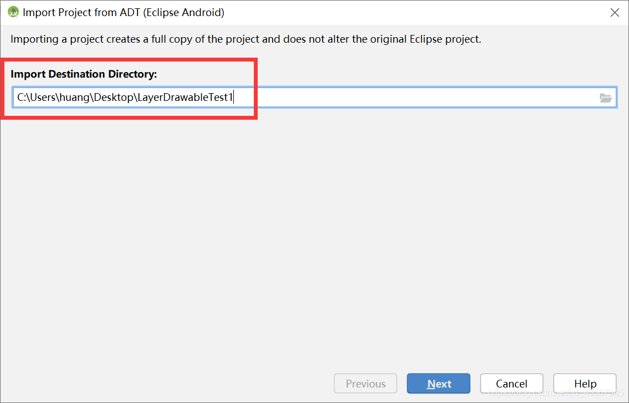Close the Import Project dialog with the X

[x=615, y=12]
